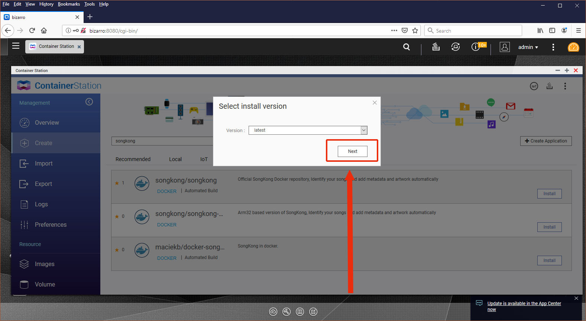
Task: Close the Select install version dialog
Action: tap(375, 103)
